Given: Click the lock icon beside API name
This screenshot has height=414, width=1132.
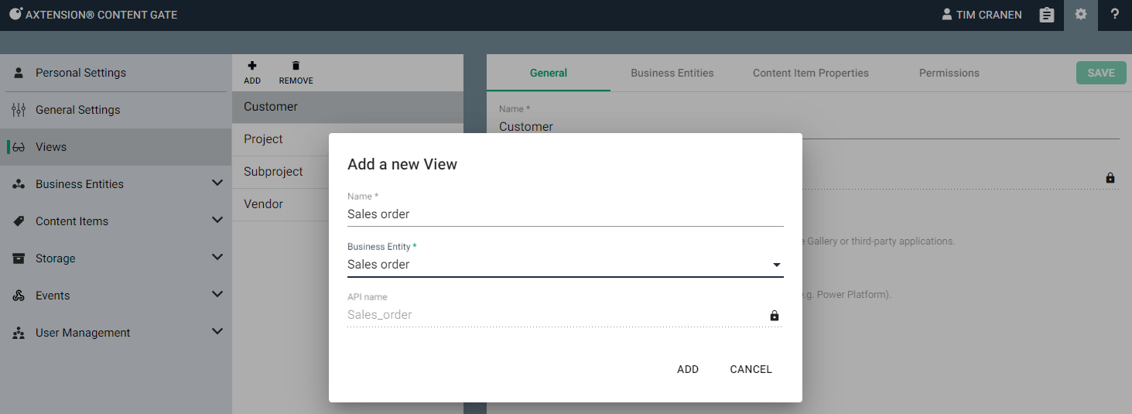Looking at the screenshot, I should click(774, 316).
